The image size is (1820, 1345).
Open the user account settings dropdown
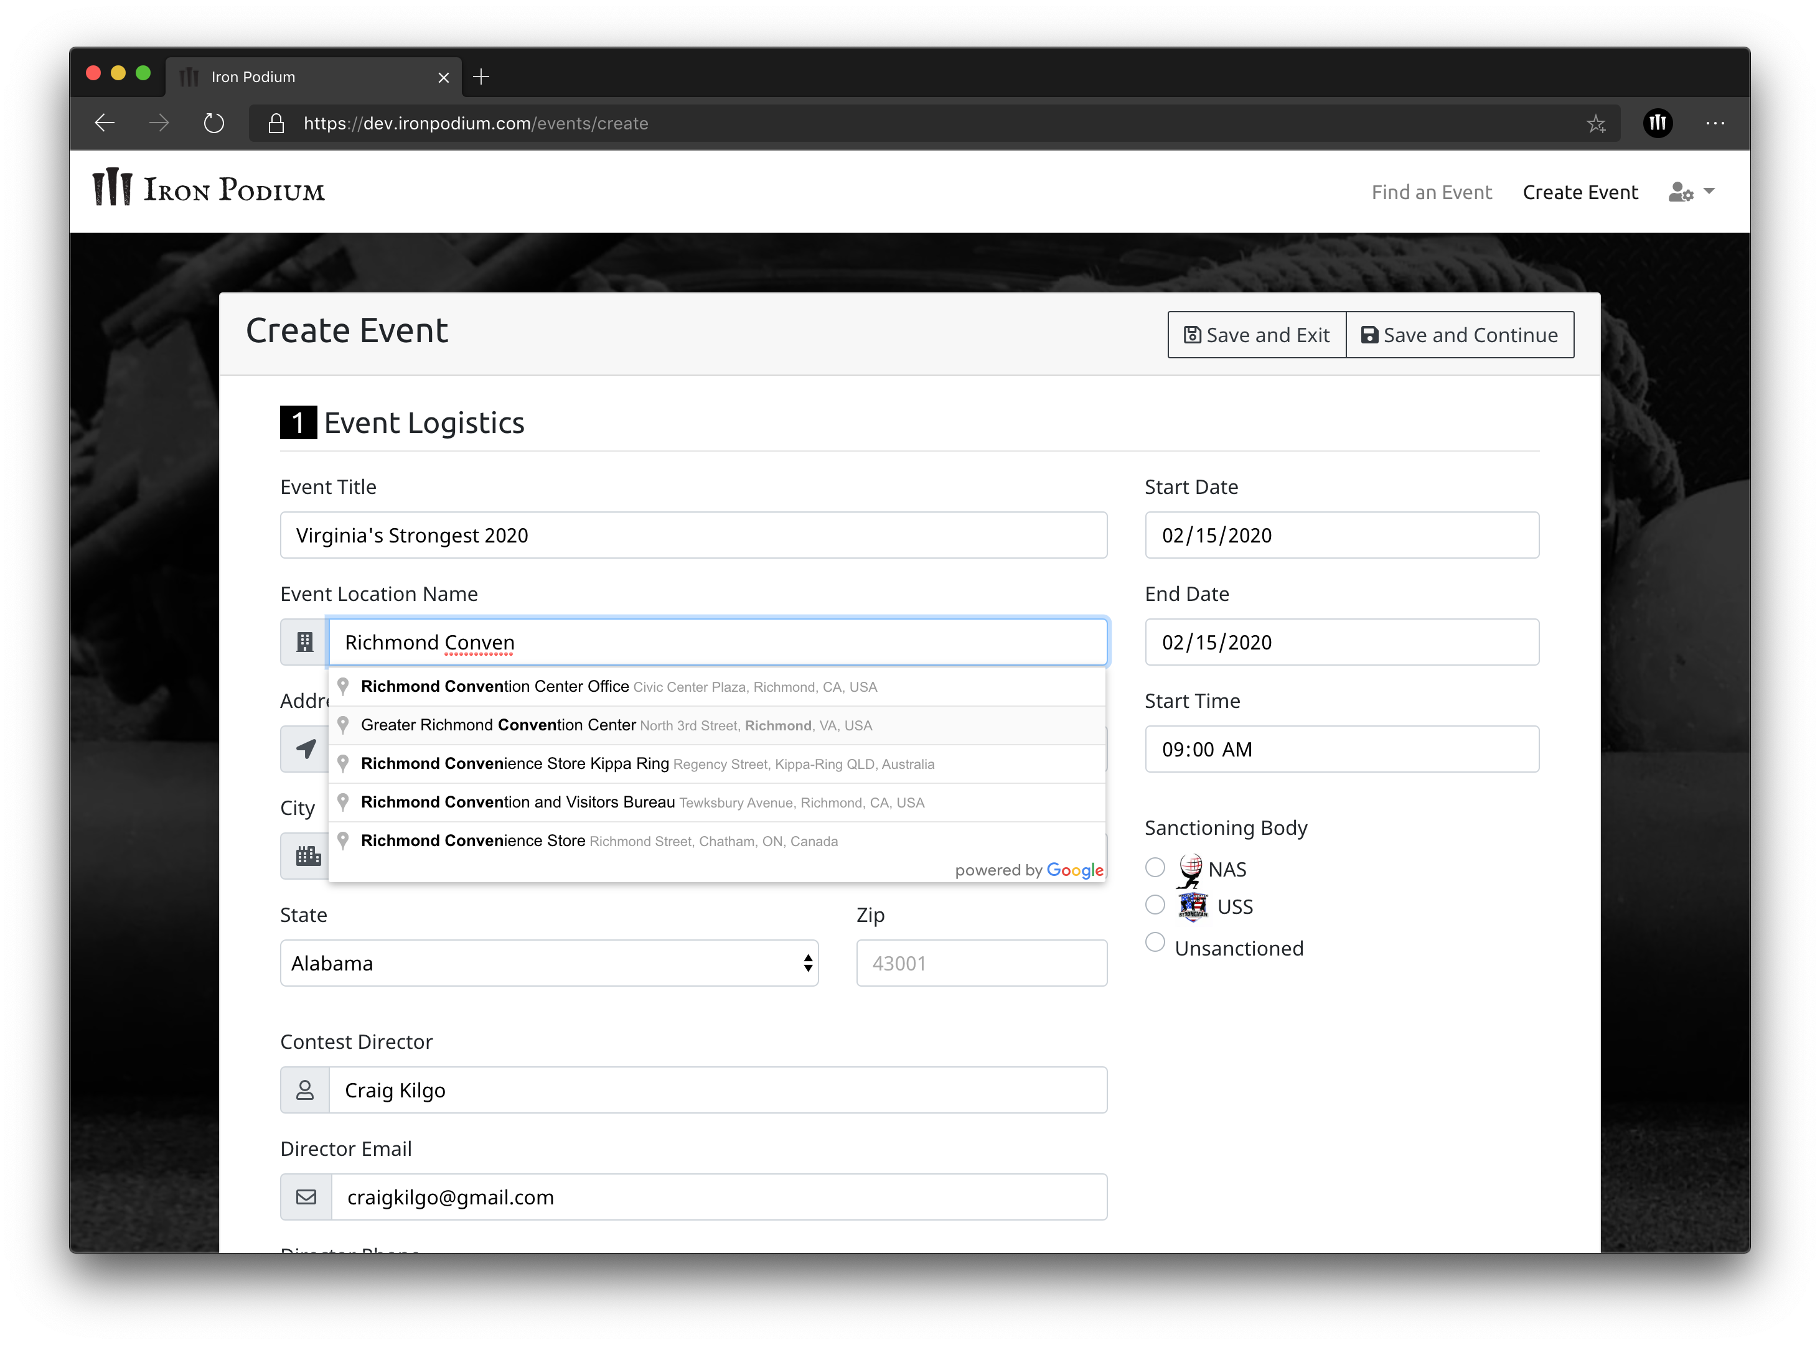[x=1691, y=192]
